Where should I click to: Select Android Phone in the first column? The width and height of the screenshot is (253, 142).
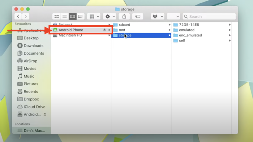pyautogui.click(x=81, y=30)
